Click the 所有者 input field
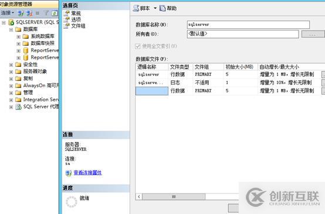The height and width of the screenshot is (214, 325). pos(243,34)
